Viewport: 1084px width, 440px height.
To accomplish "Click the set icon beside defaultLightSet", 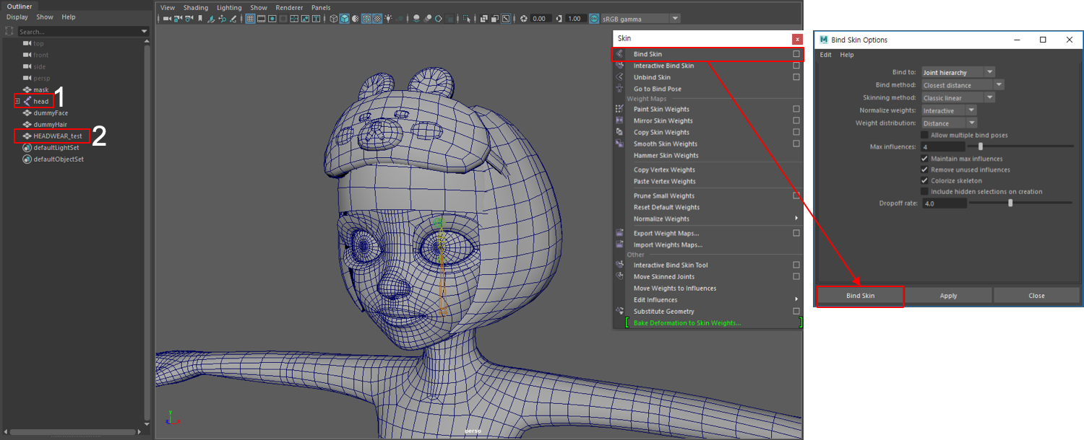I will click(x=27, y=148).
